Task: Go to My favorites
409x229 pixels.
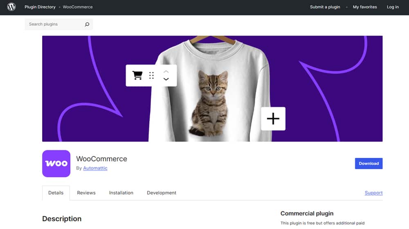Action: [365, 7]
